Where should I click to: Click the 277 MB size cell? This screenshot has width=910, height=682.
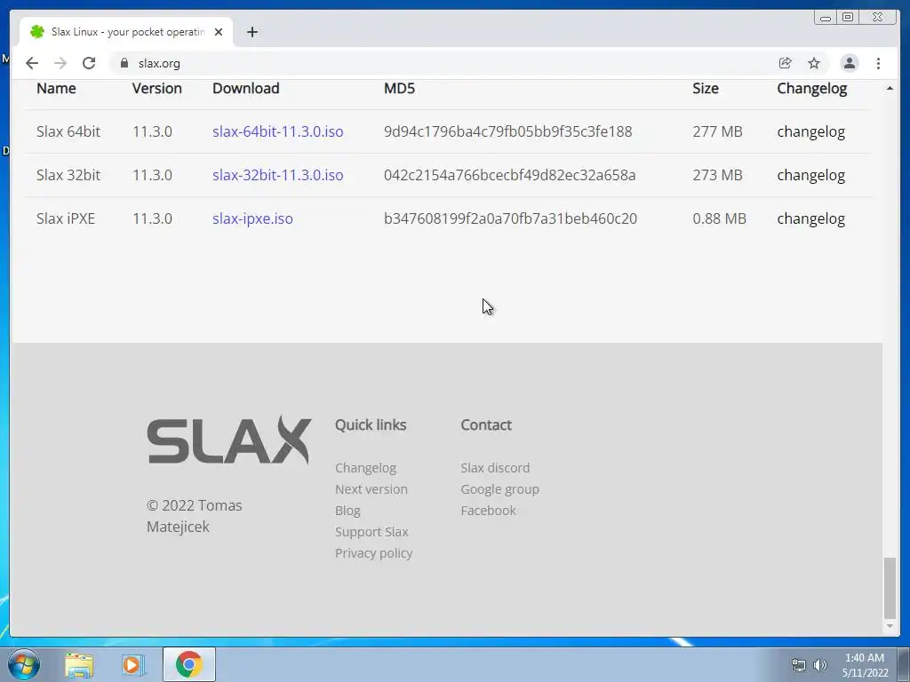[x=717, y=131]
